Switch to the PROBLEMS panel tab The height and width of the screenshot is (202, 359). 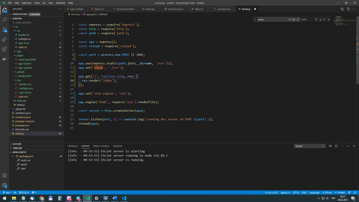73,146
